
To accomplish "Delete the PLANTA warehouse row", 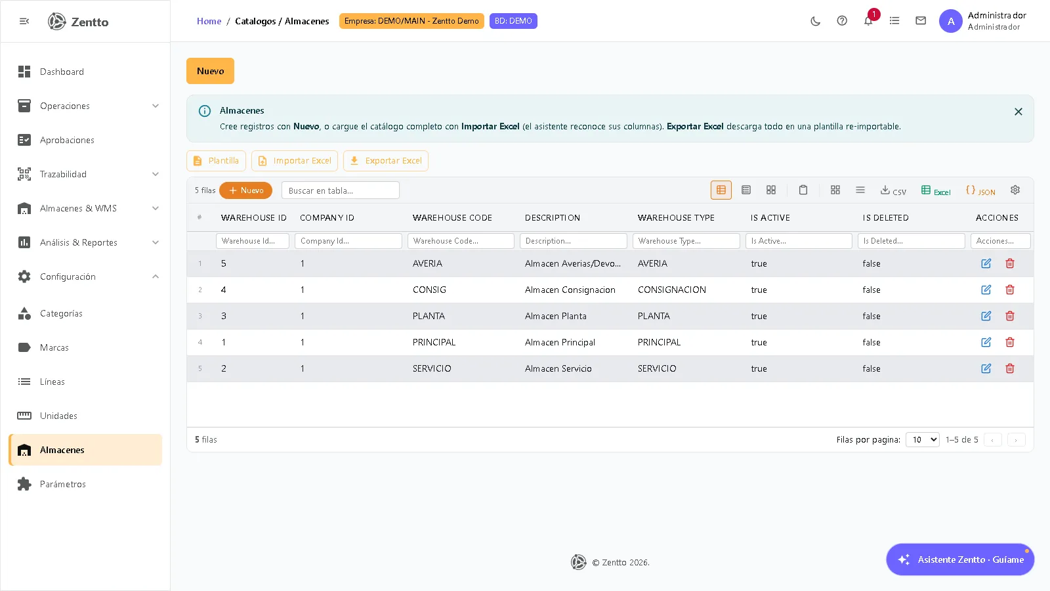I will coord(1010,316).
